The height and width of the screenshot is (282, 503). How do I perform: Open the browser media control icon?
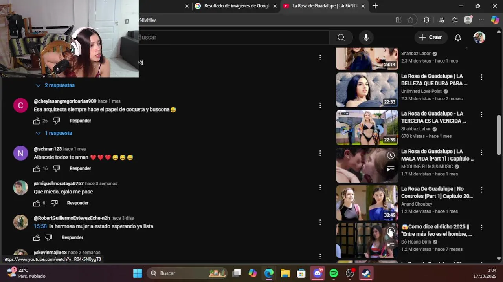click(x=441, y=20)
